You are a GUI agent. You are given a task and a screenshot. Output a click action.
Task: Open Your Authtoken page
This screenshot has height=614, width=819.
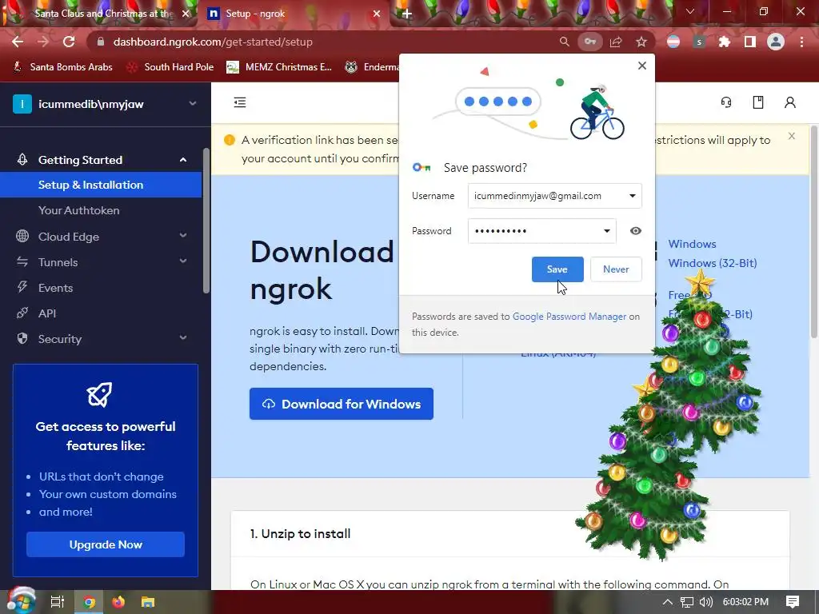79,210
